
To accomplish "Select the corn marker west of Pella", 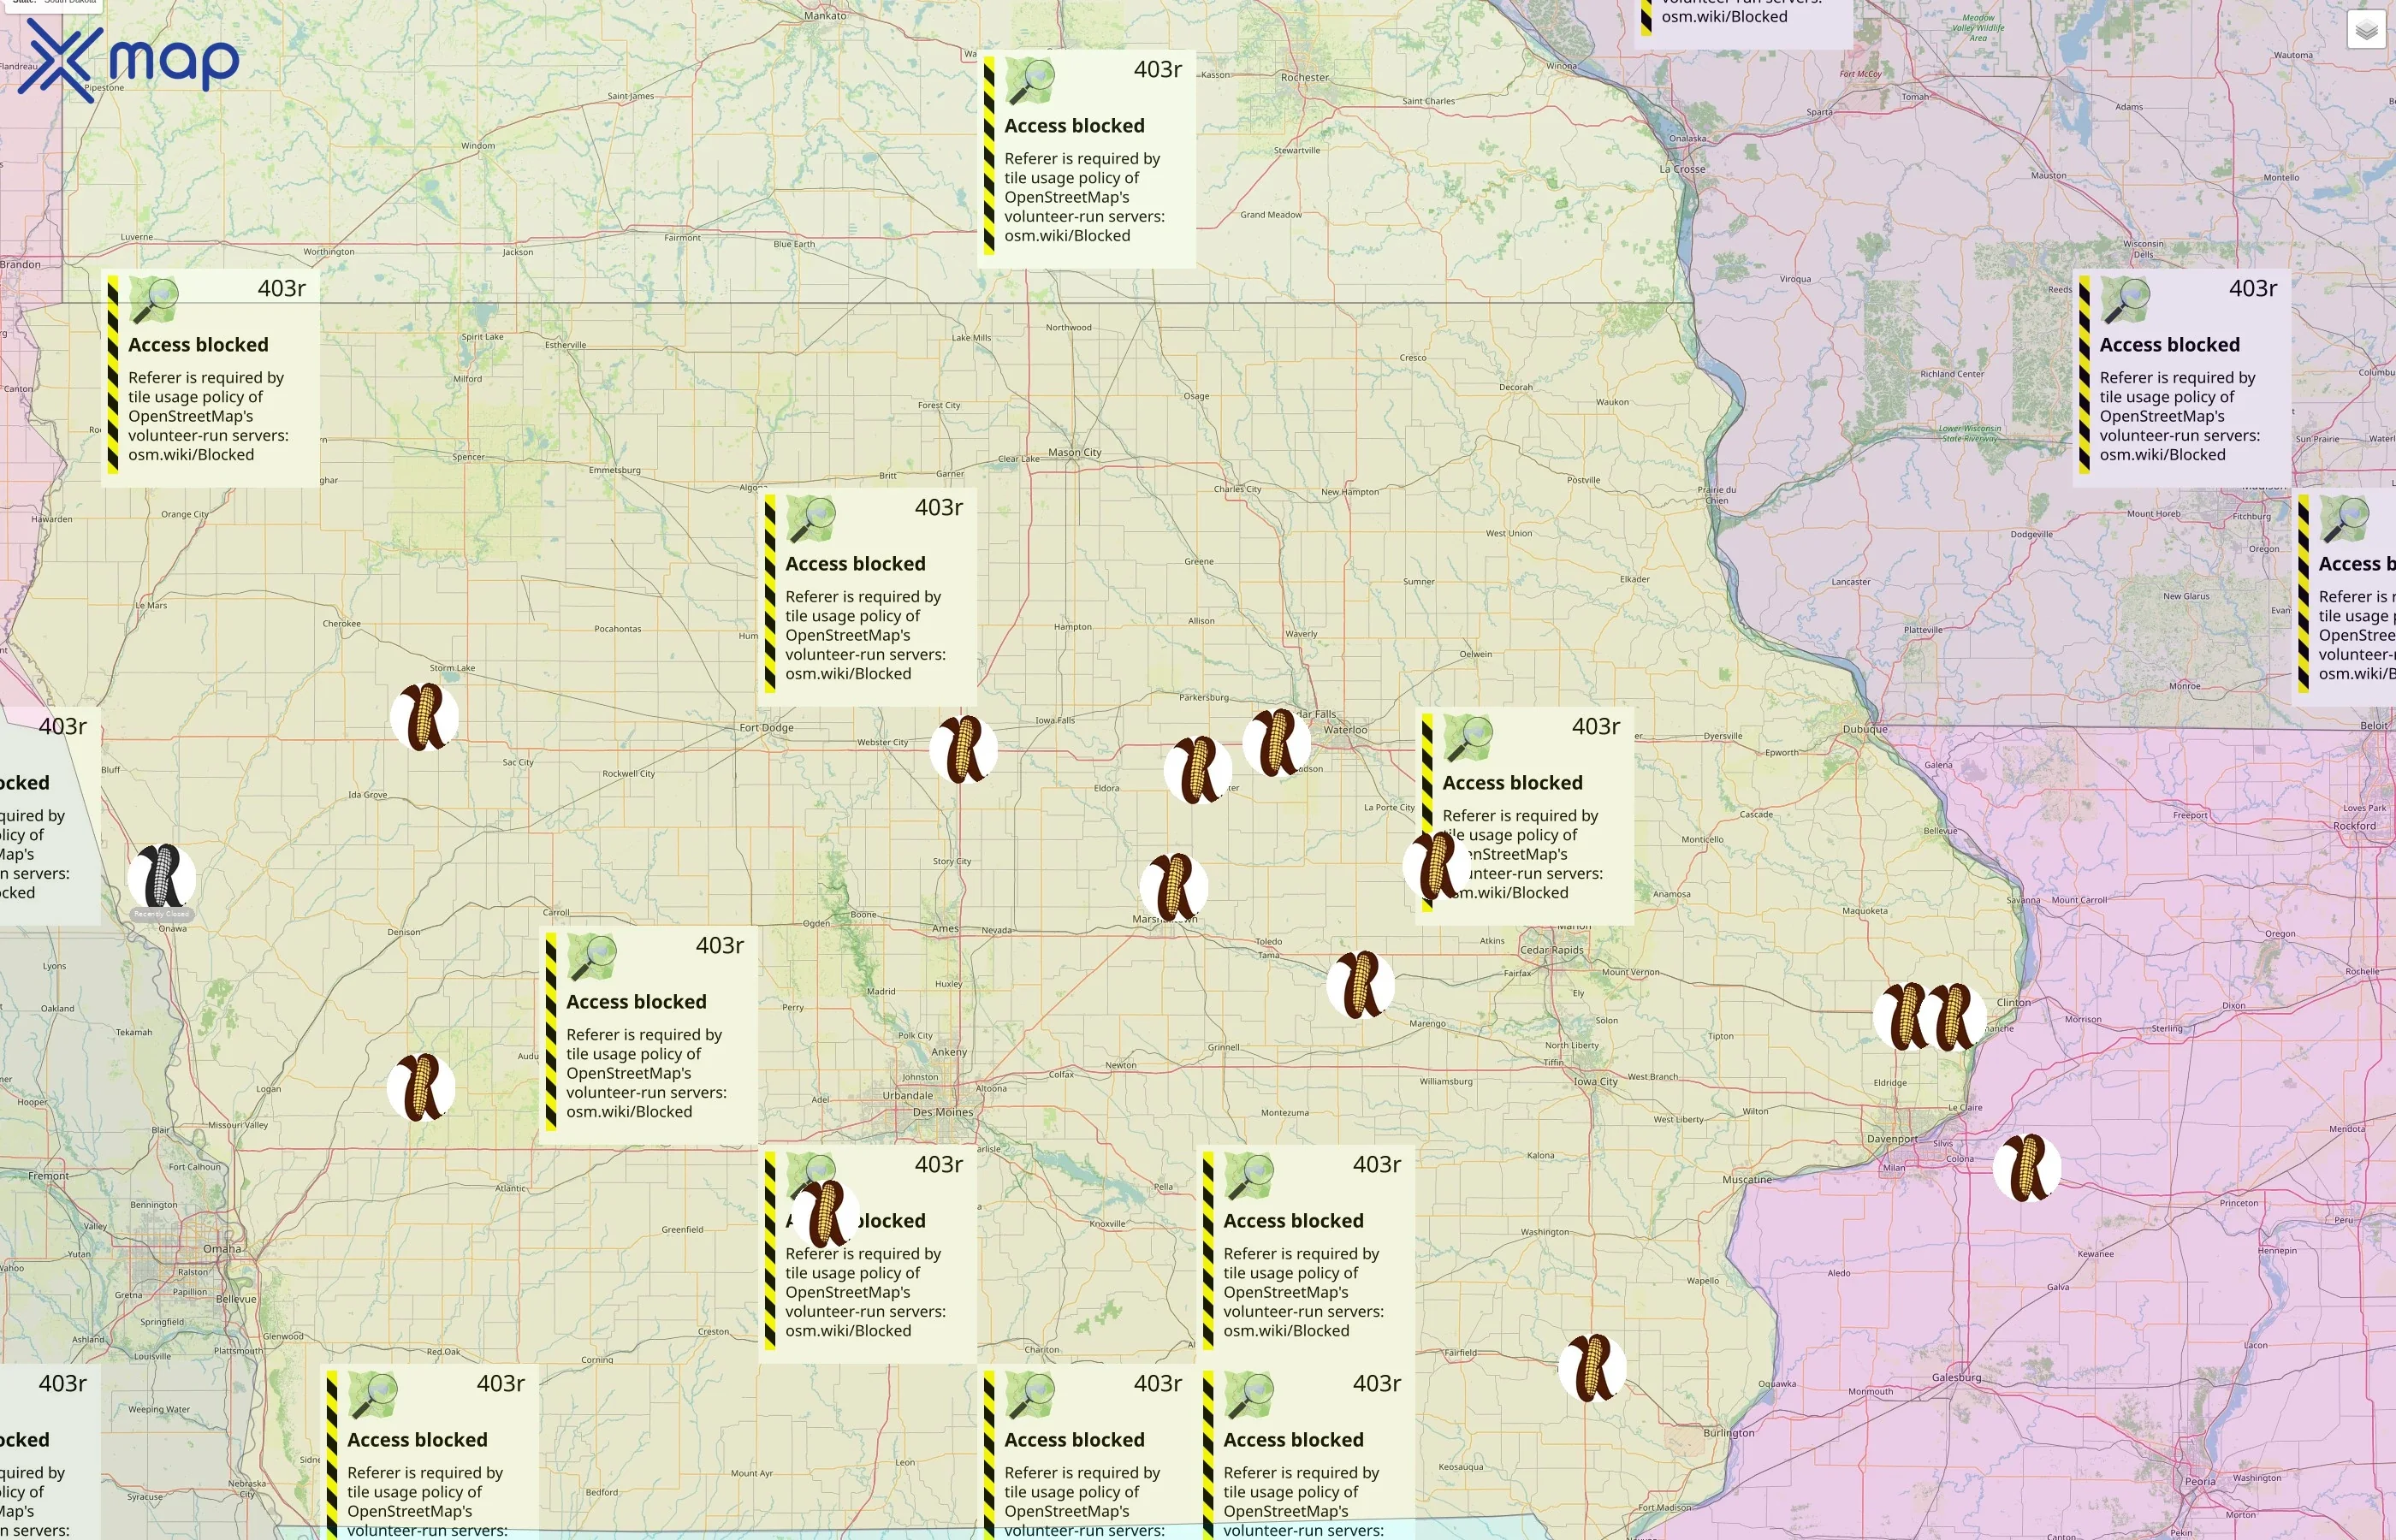I will coord(826,1214).
